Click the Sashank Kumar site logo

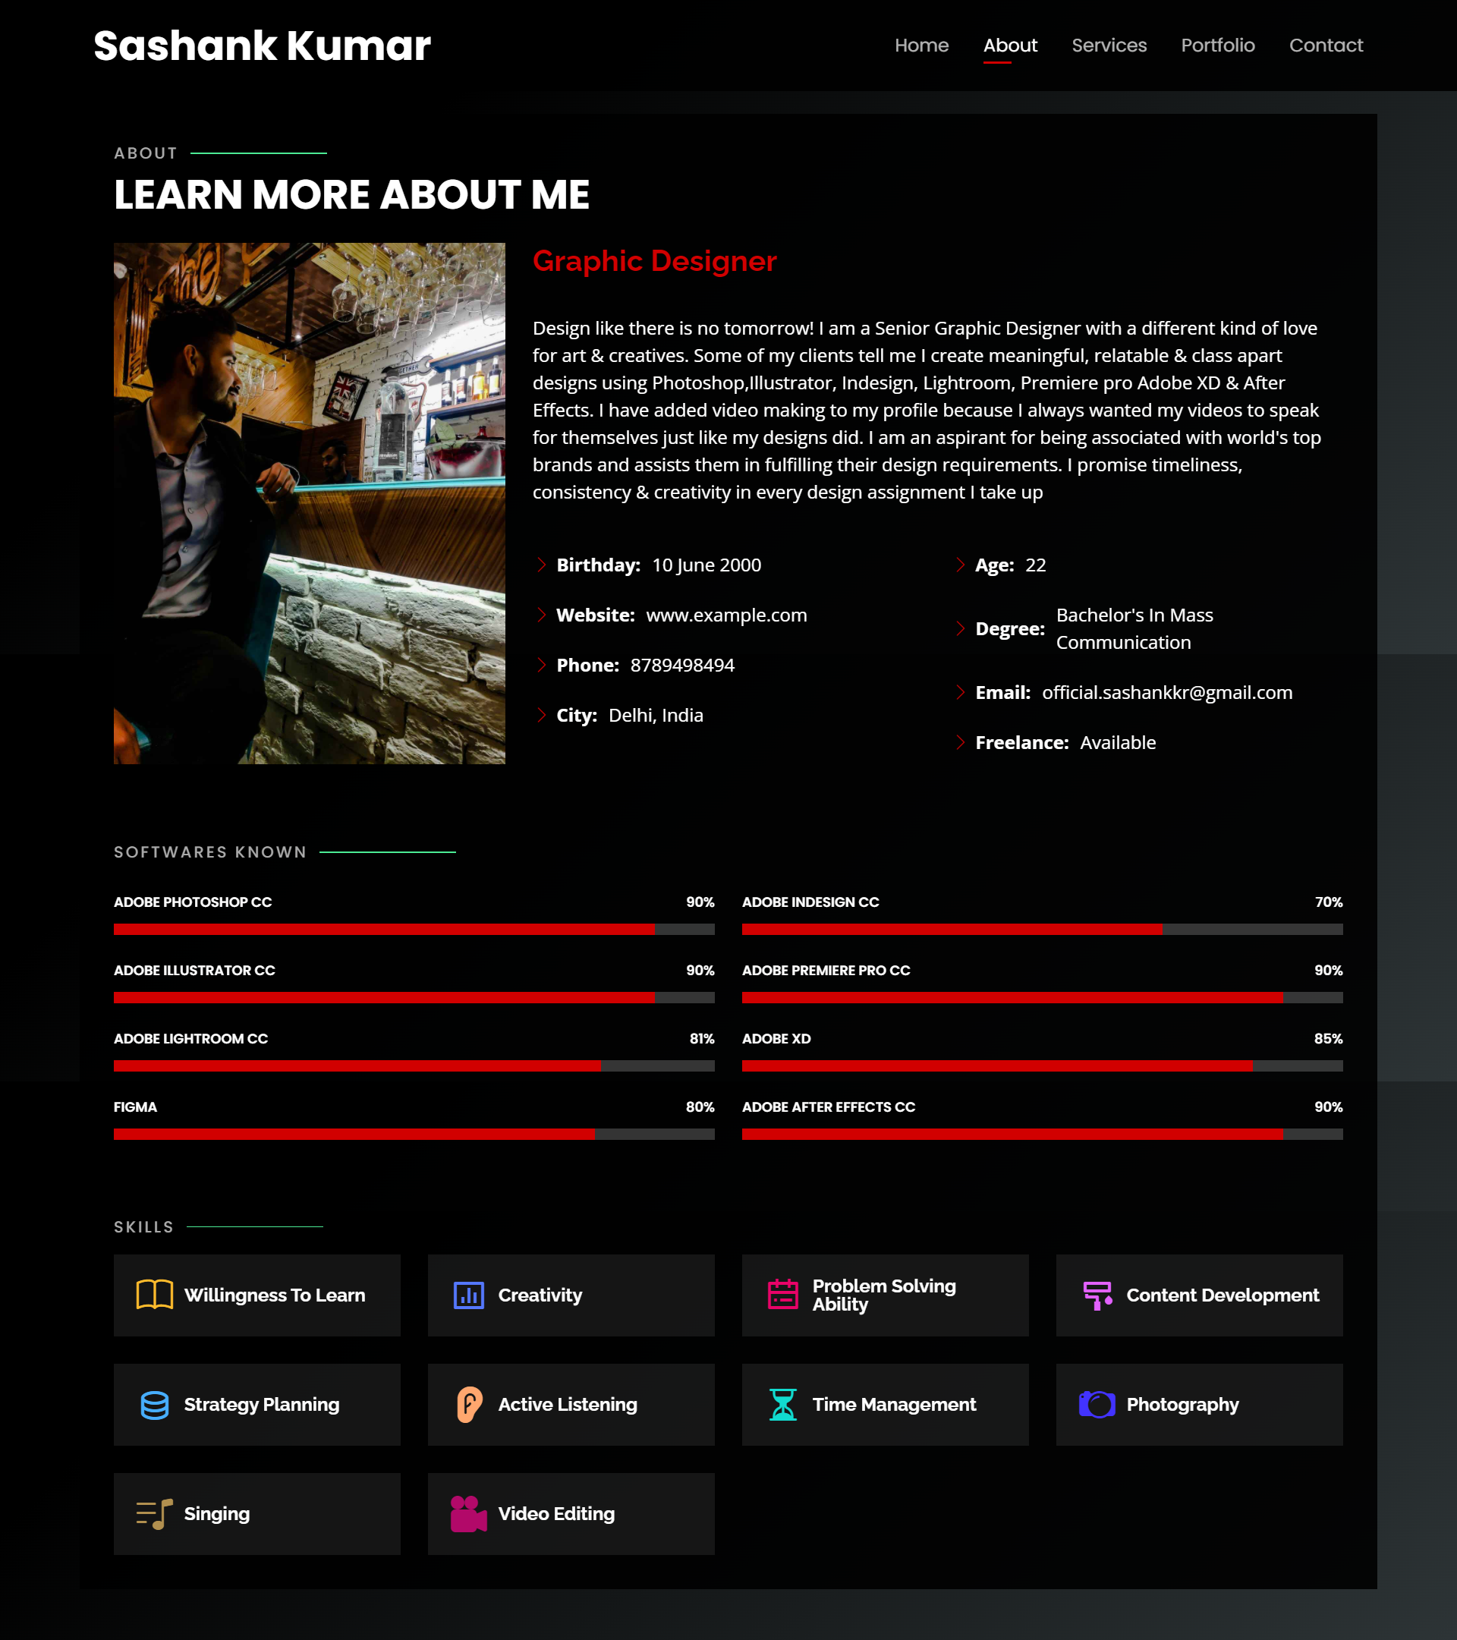pos(262,46)
